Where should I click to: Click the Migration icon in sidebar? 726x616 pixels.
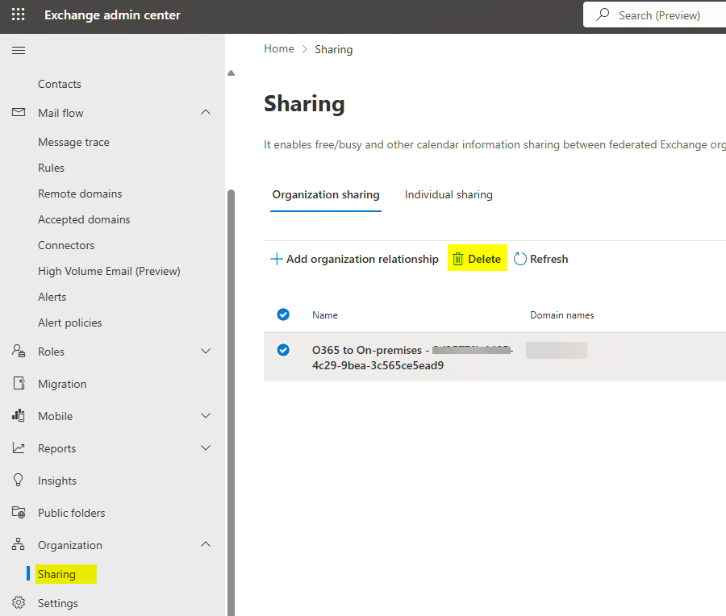[x=19, y=384]
